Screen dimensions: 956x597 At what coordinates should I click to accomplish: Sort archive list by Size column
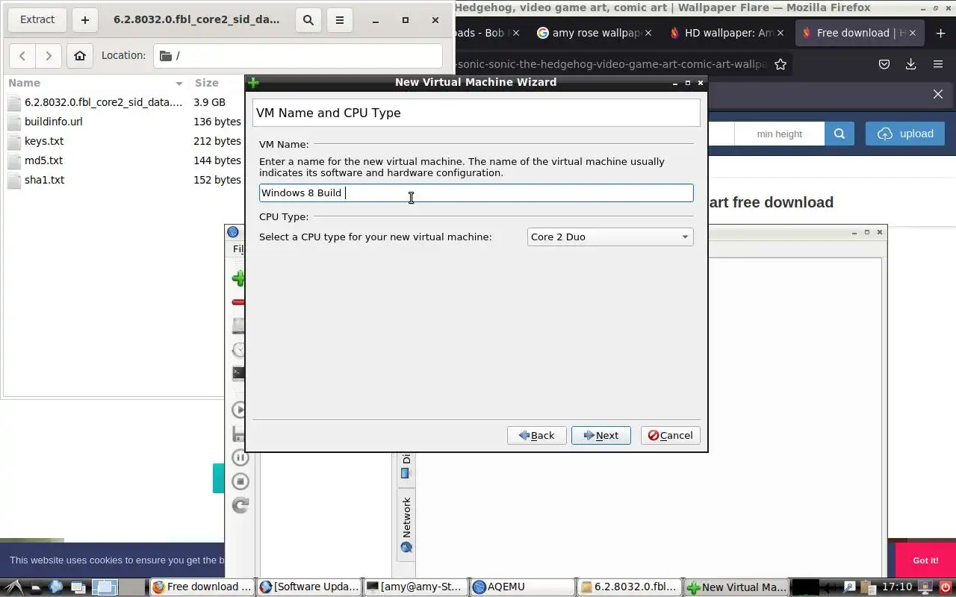pos(217,83)
